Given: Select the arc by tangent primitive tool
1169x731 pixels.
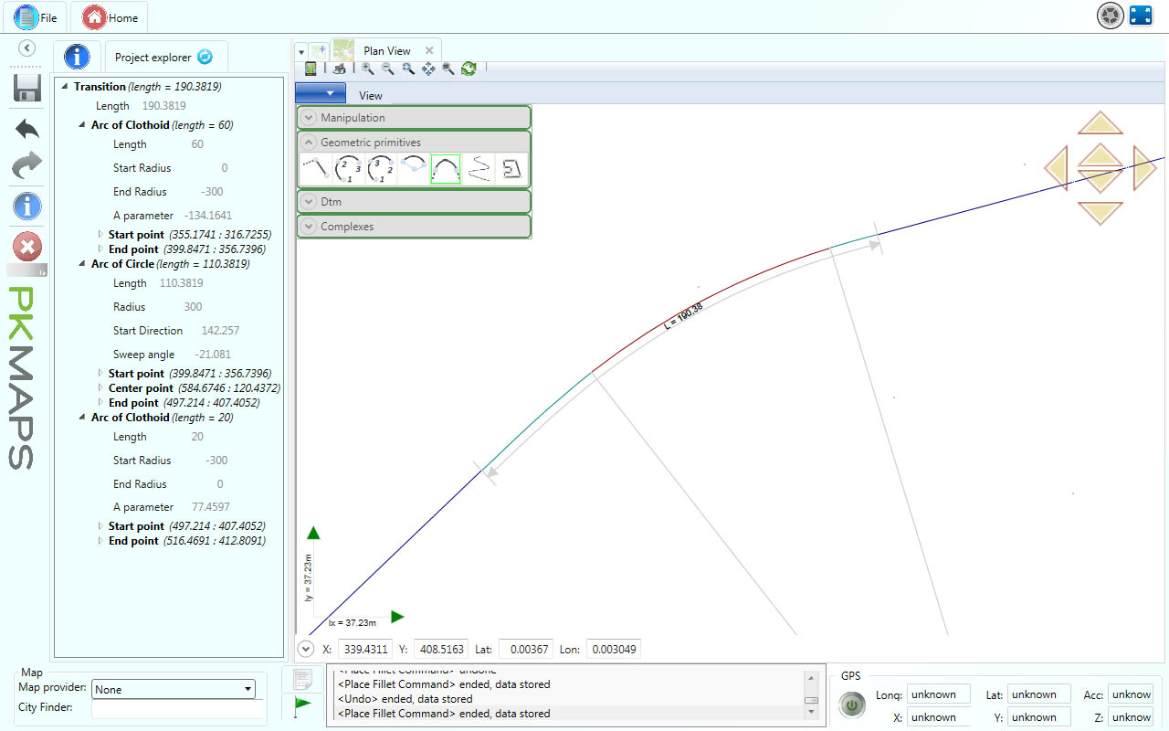Looking at the screenshot, I should 413,169.
